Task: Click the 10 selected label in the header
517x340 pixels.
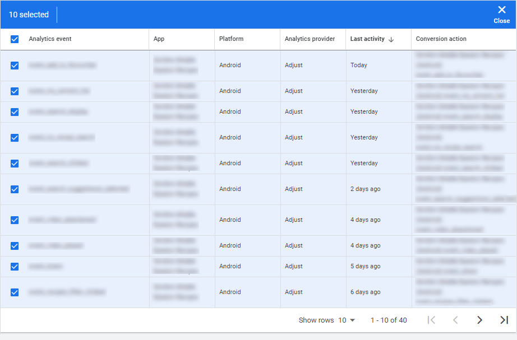Action: pyautogui.click(x=28, y=15)
